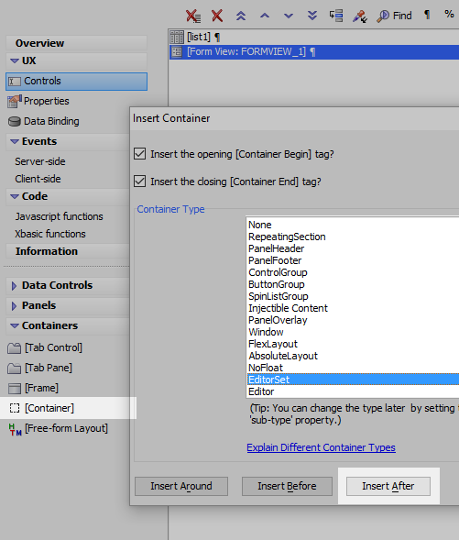Collapse the Containers section
This screenshot has height=540, width=459.
click(x=15, y=325)
